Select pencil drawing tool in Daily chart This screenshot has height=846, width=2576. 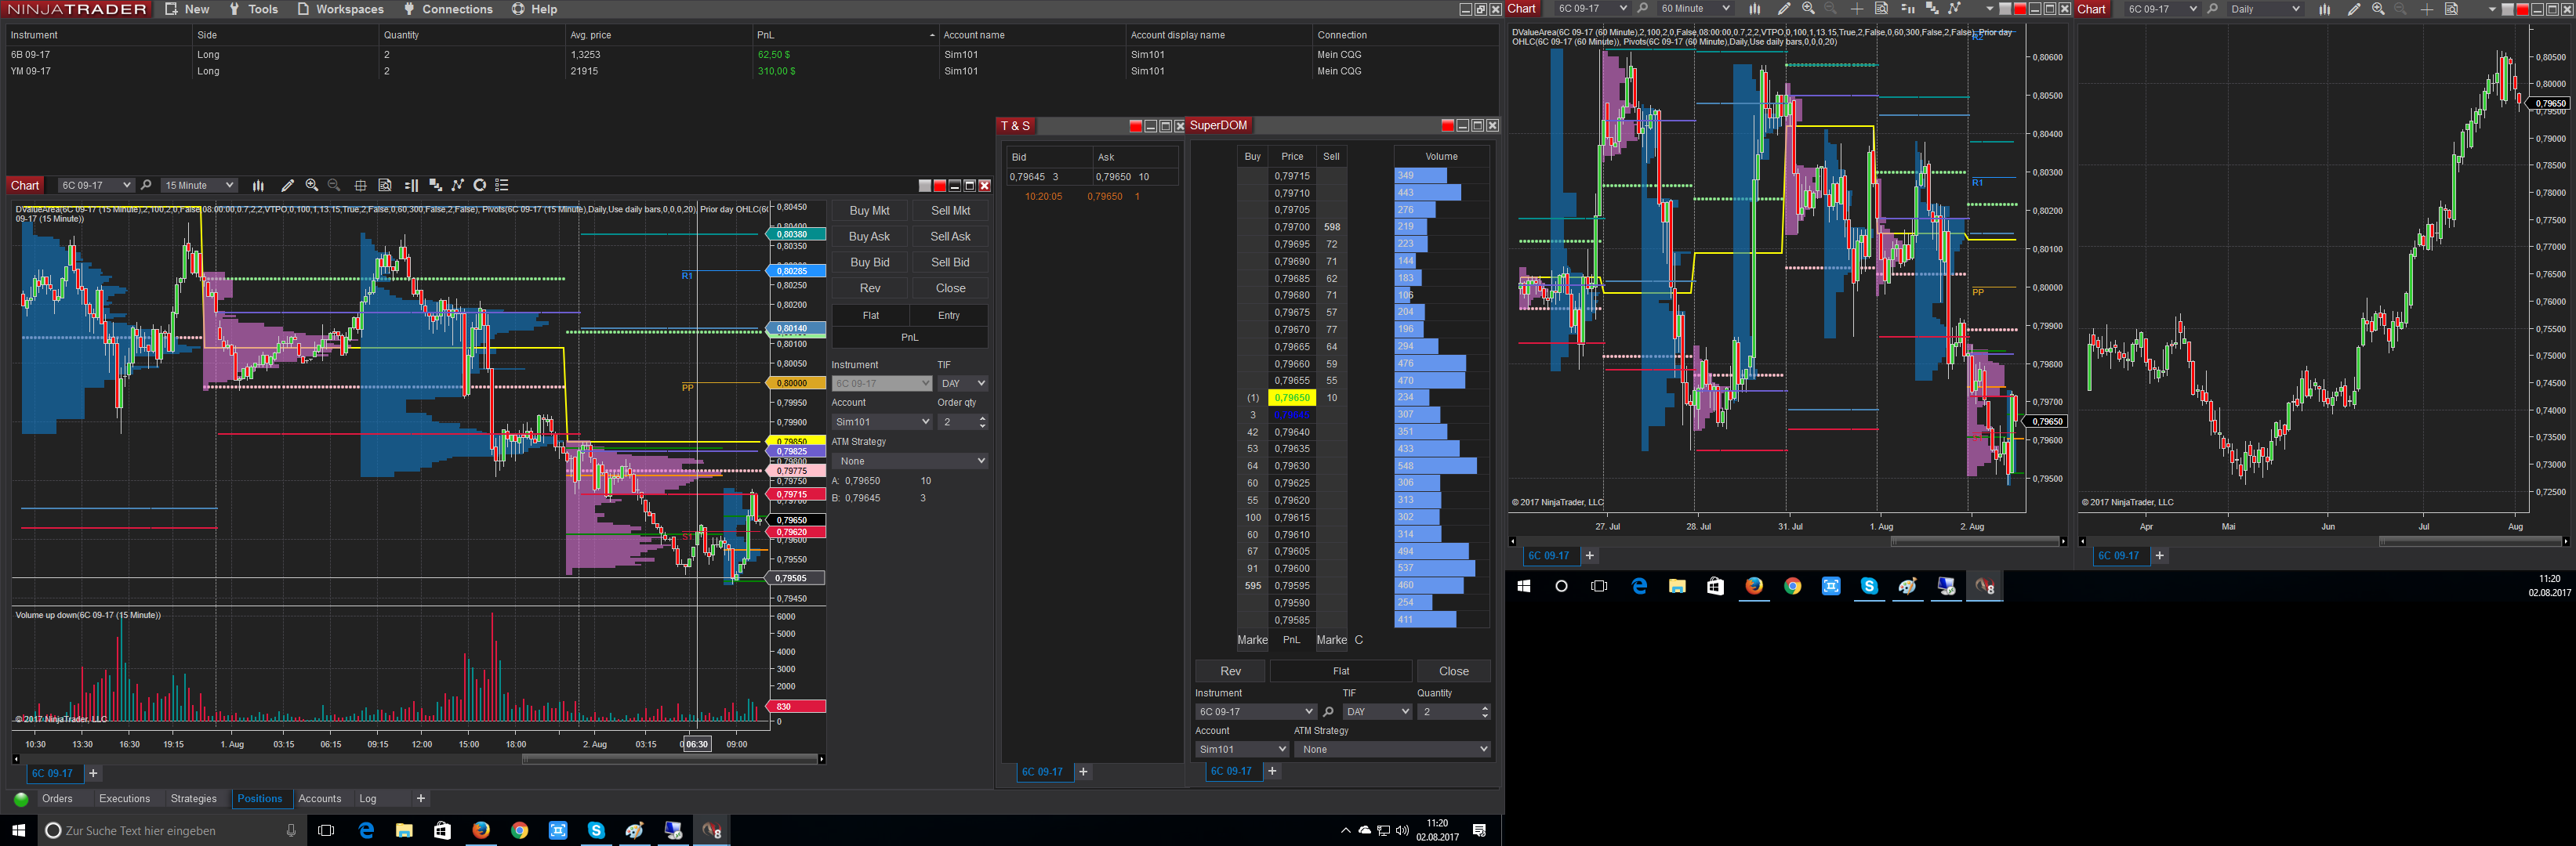pos(2353,9)
